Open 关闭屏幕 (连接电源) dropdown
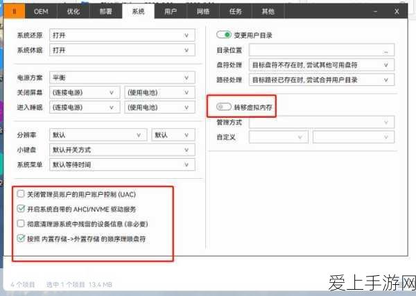Image resolution: width=416 pixels, height=296 pixels. [x=85, y=92]
